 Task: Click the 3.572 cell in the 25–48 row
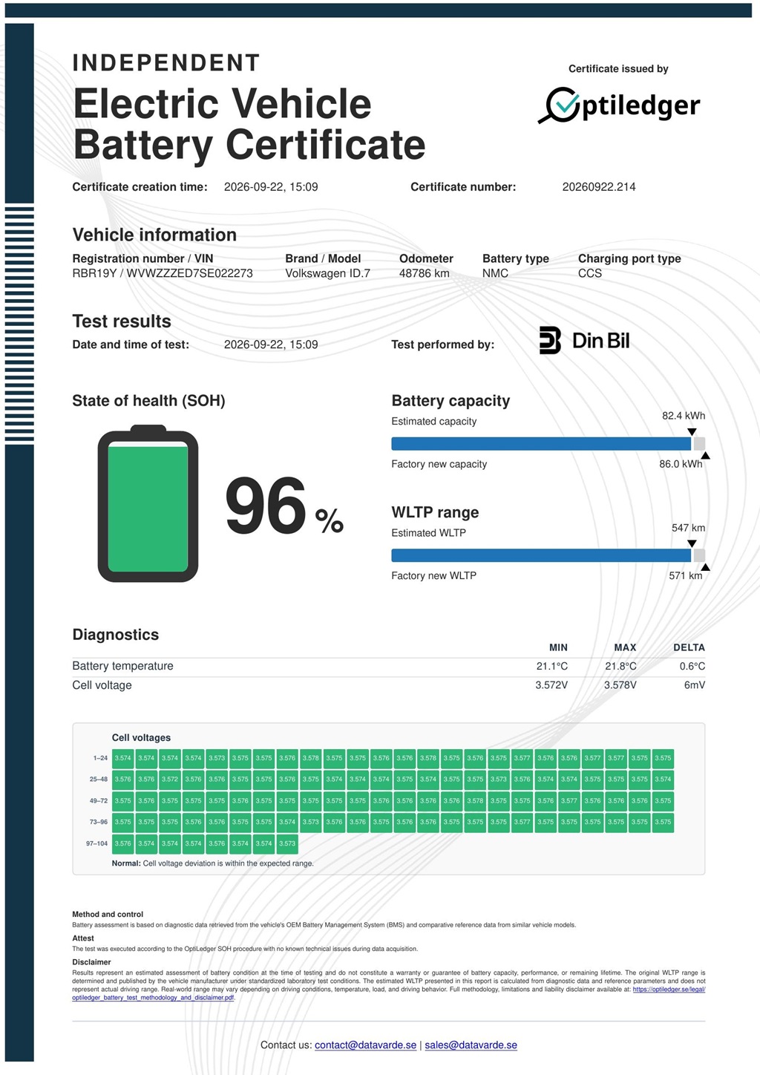click(x=170, y=780)
